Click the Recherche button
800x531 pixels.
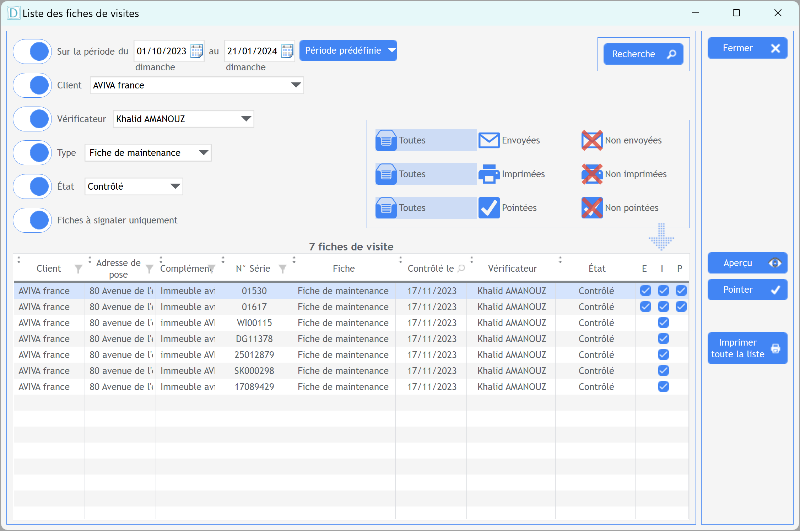pyautogui.click(x=643, y=54)
